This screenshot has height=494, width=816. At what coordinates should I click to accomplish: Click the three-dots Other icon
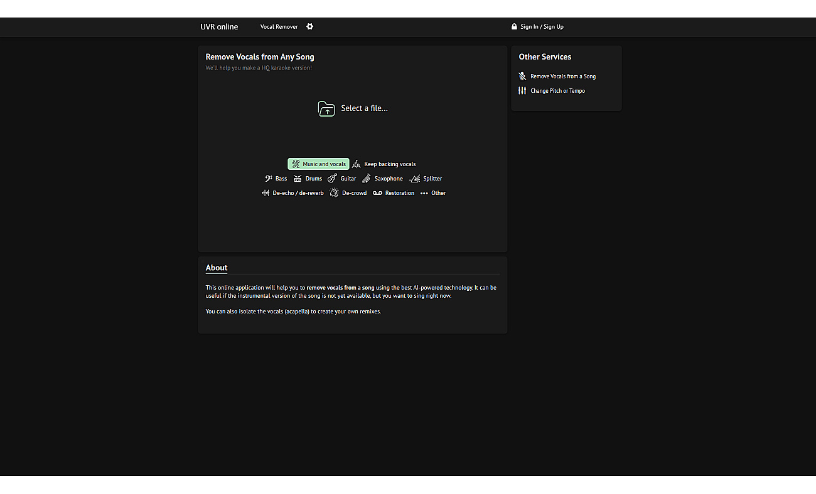coord(424,193)
